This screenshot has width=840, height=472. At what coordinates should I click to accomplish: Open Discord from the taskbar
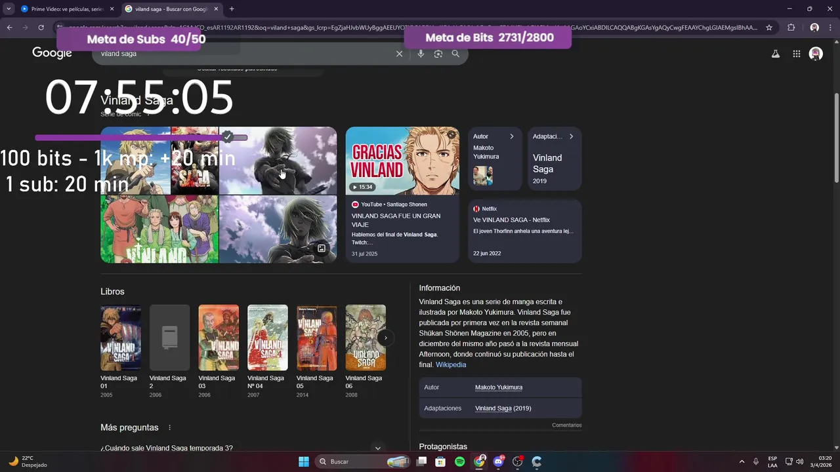tap(498, 462)
